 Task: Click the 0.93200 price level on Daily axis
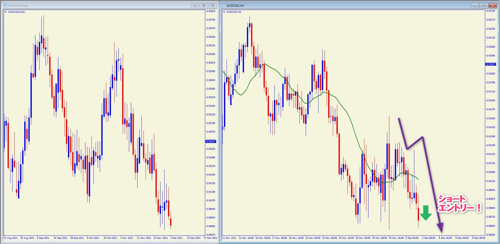click(x=211, y=54)
